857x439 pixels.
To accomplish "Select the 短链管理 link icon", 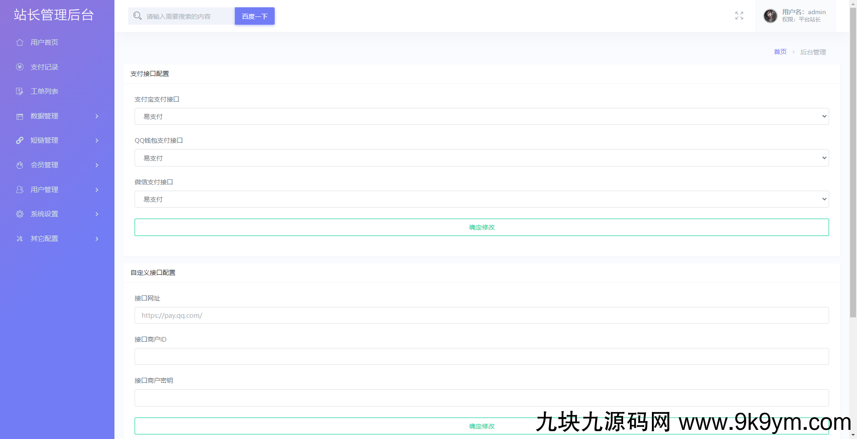I will 19,140.
